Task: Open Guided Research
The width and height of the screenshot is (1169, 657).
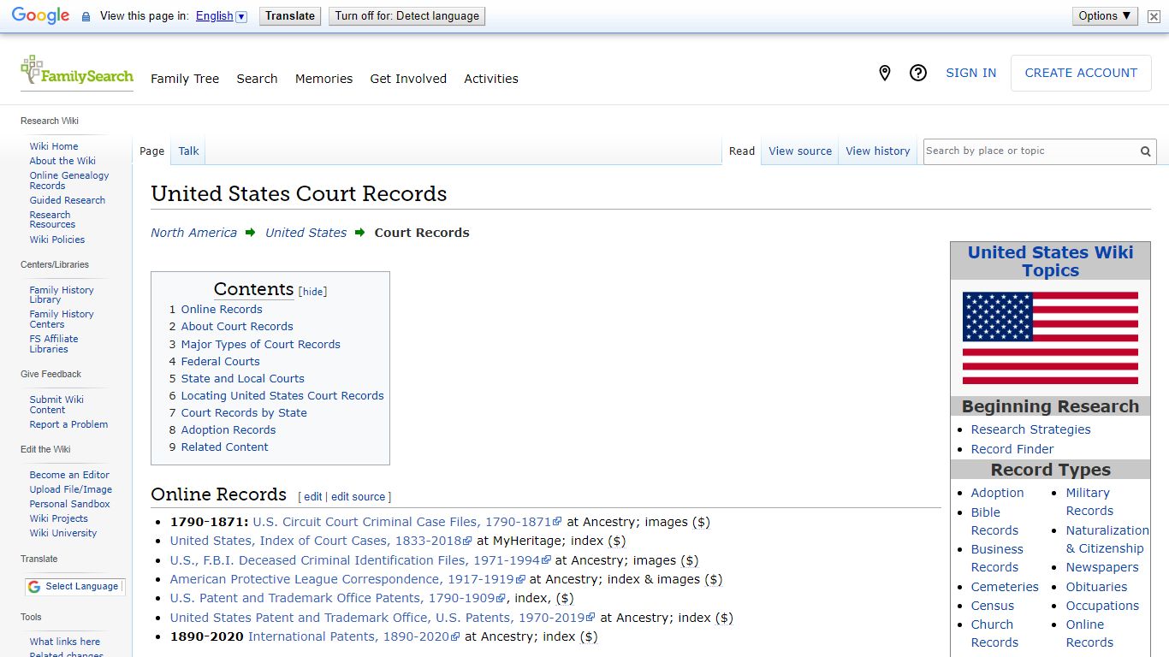Action: click(68, 200)
